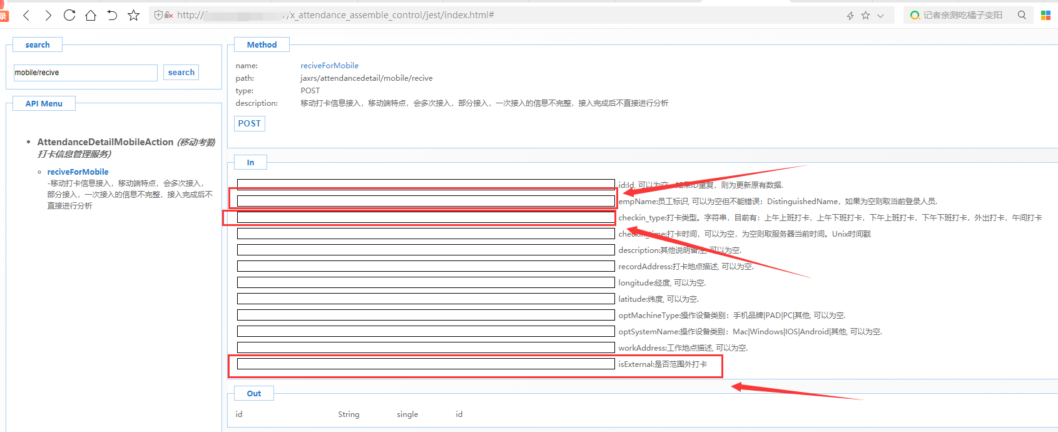
Task: Click the type value POST text
Action: point(310,91)
